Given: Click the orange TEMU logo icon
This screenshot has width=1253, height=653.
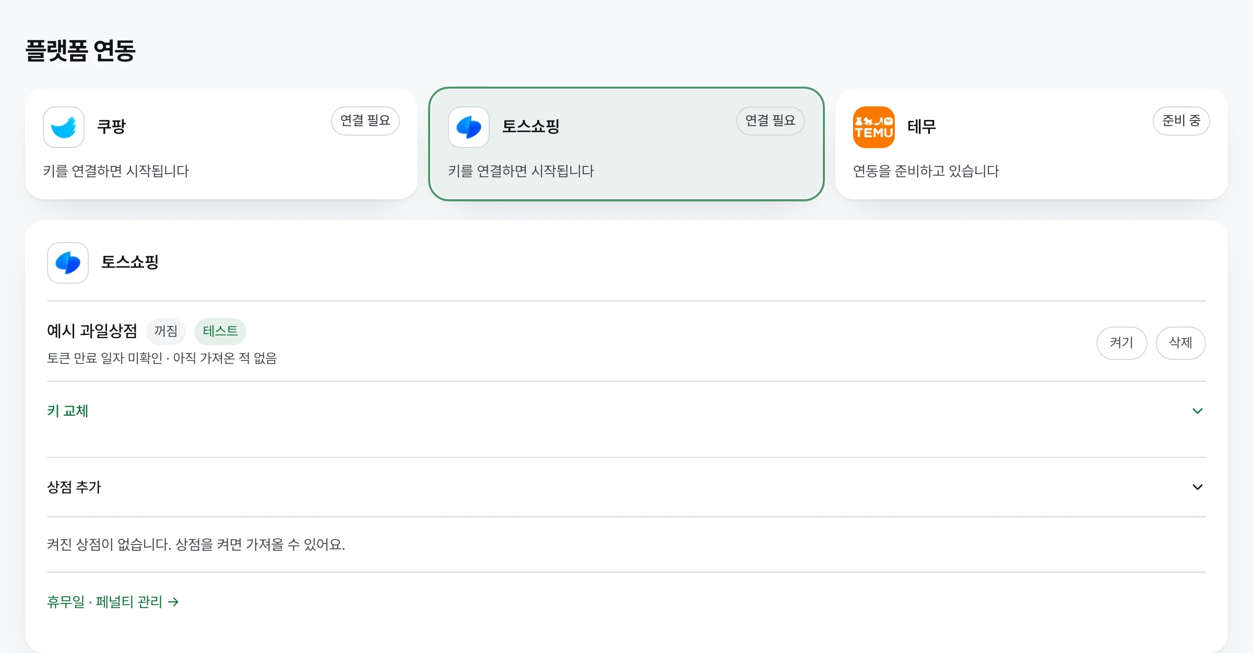Looking at the screenshot, I should 874,127.
